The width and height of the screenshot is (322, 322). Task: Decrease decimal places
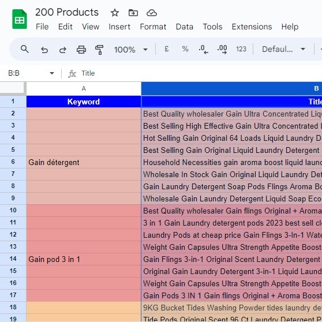204,49
